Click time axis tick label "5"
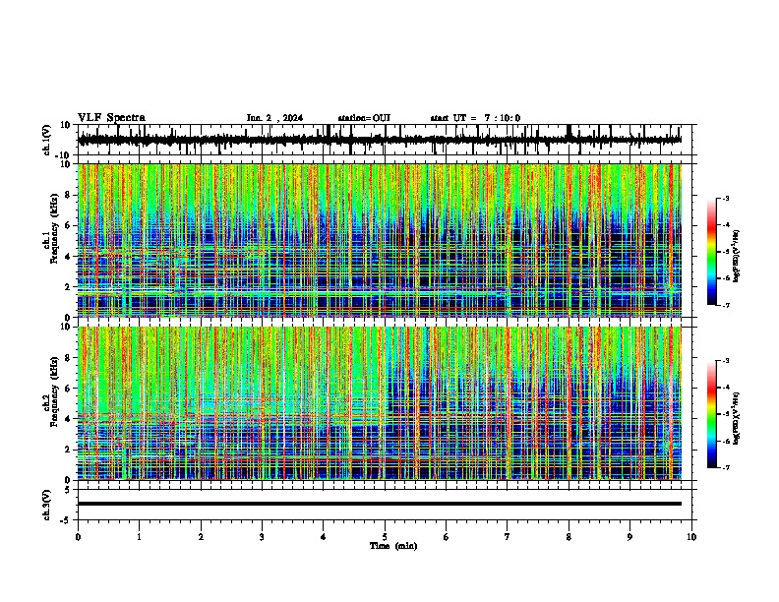This screenshot has width=779, height=602. pyautogui.click(x=385, y=537)
